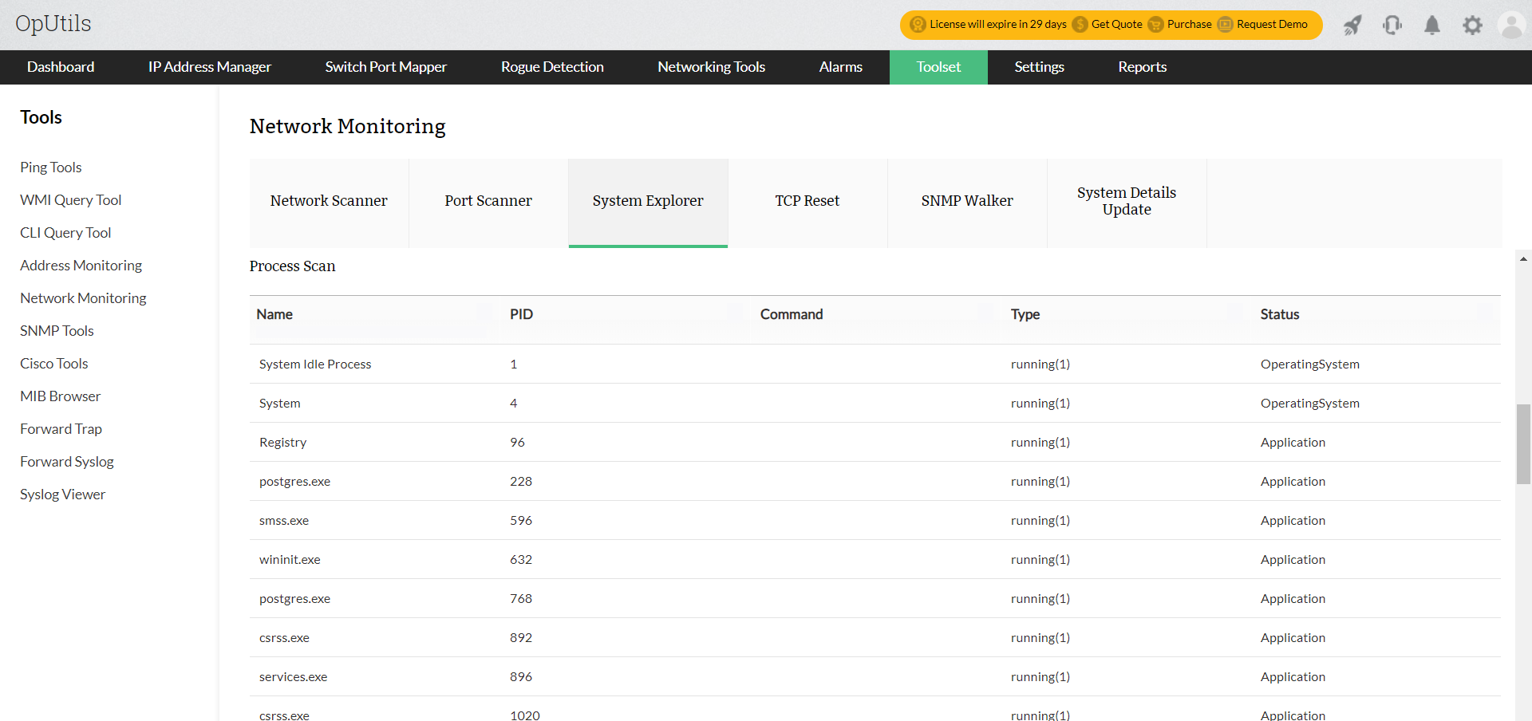The image size is (1532, 721).
Task: Open CLI Query Tool
Action: [65, 233]
